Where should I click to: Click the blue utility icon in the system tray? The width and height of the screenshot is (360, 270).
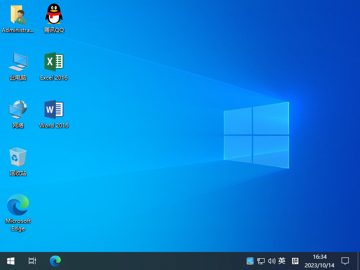click(250, 261)
